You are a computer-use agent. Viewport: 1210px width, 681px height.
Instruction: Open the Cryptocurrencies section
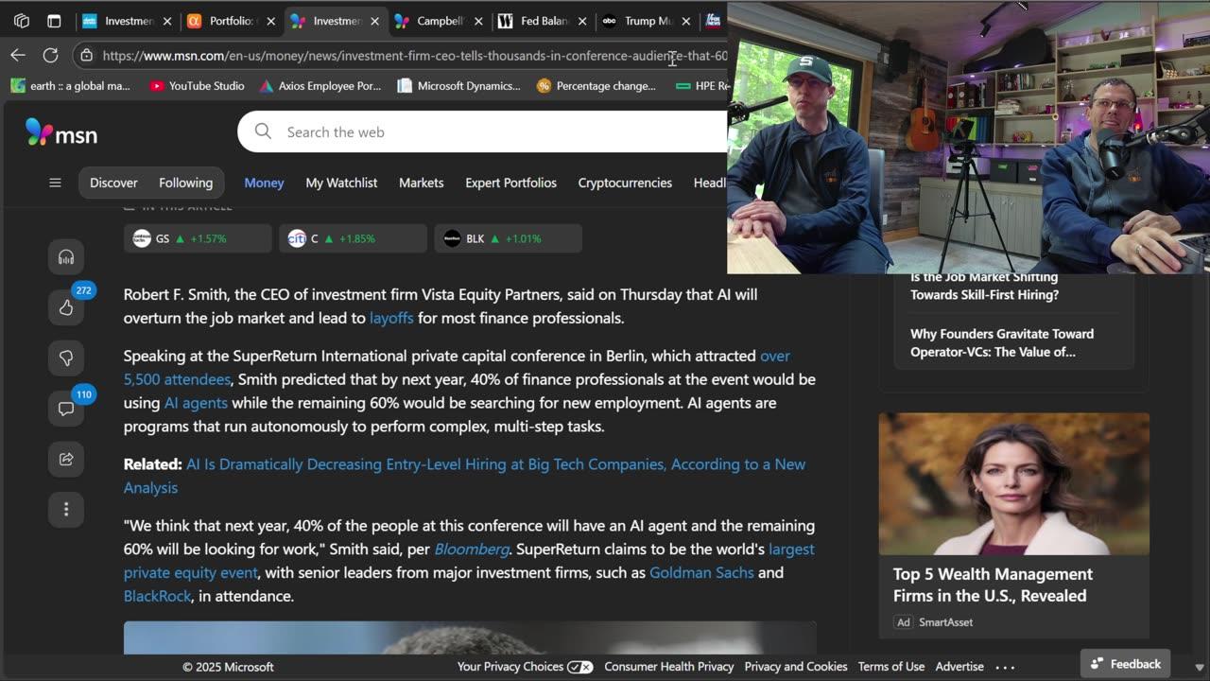(625, 183)
